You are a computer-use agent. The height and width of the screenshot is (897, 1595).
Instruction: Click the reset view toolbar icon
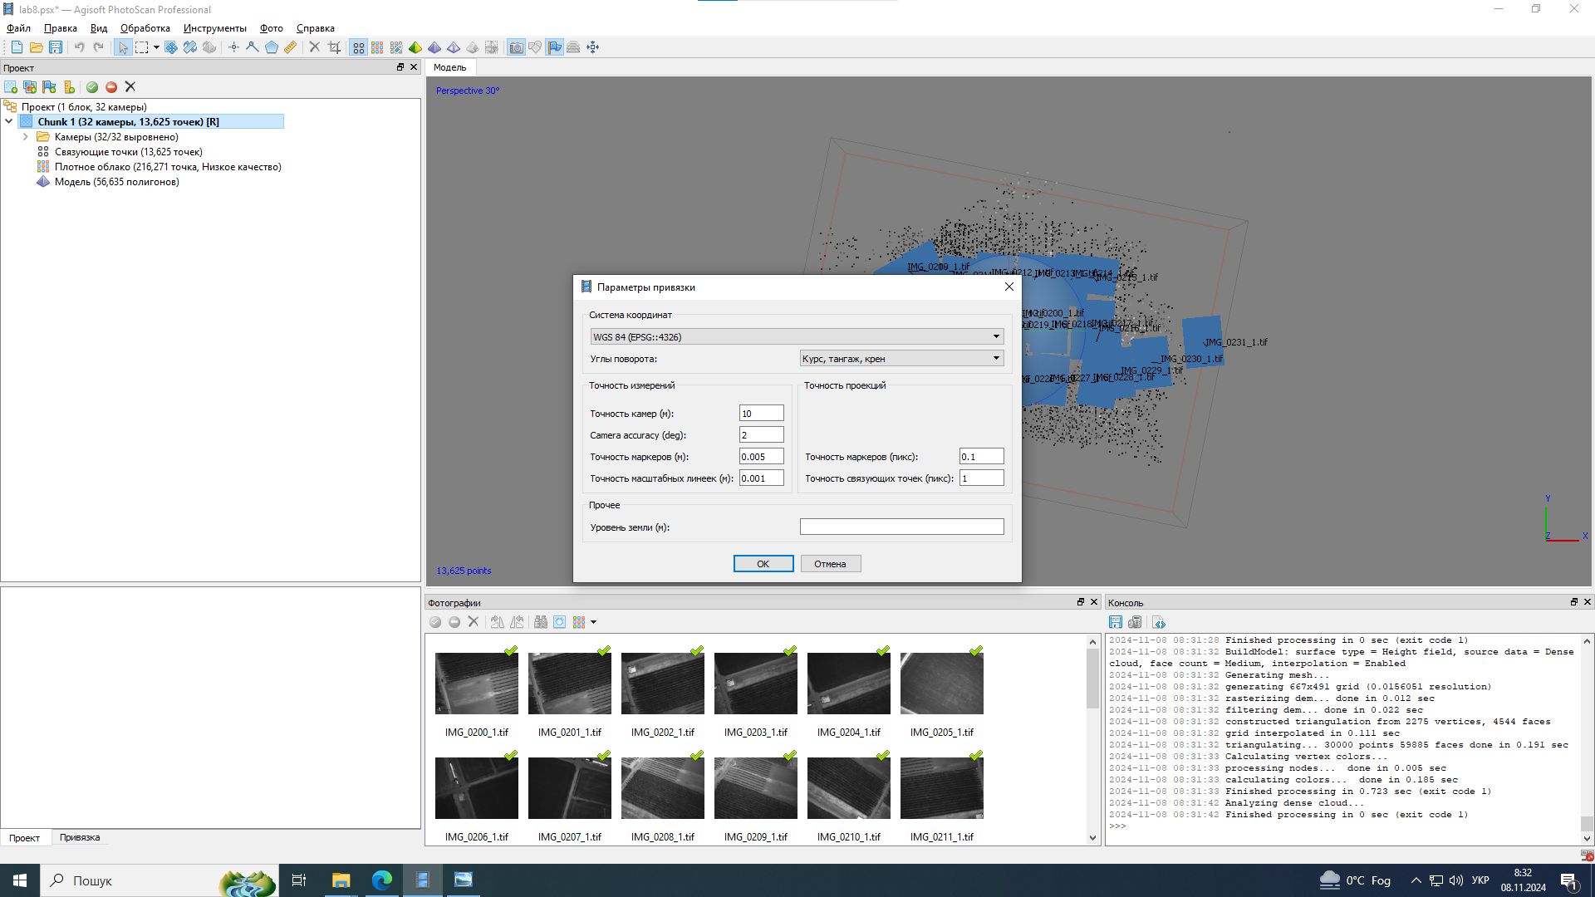pyautogui.click(x=592, y=47)
